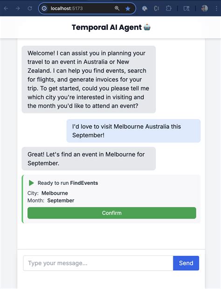
Task: Open the extensions puzzle piece icon
Action: coord(168,8)
